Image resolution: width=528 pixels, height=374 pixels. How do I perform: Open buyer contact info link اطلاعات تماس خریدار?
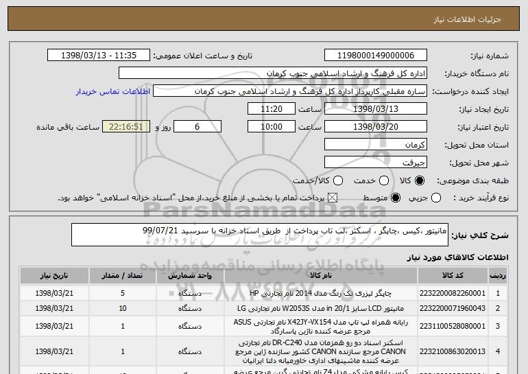(x=113, y=91)
